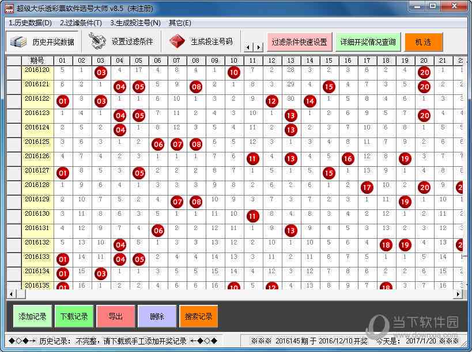Select red ball 08 in row 2016121
The image size is (472, 352).
point(196,87)
